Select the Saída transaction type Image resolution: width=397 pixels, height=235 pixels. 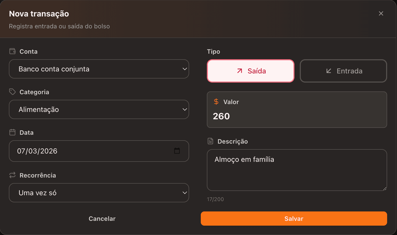(251, 71)
